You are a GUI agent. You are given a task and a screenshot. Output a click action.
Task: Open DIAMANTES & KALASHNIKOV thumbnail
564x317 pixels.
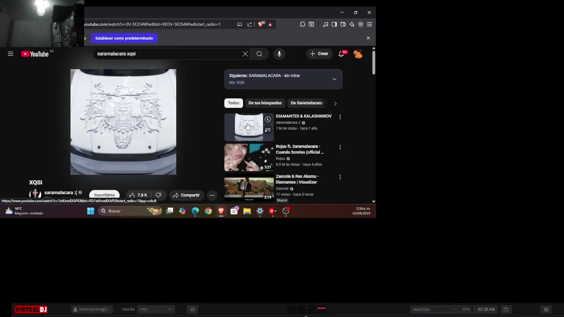pos(249,127)
